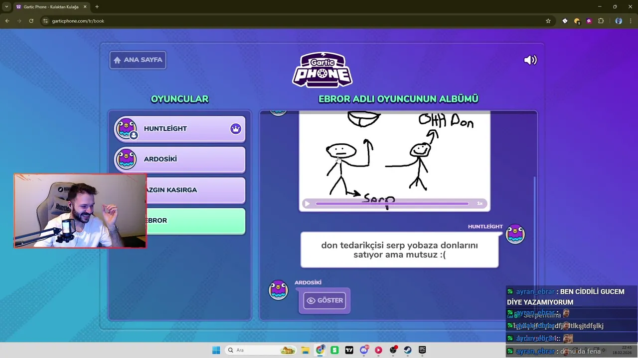Open Steam from the taskbar

pos(408,350)
